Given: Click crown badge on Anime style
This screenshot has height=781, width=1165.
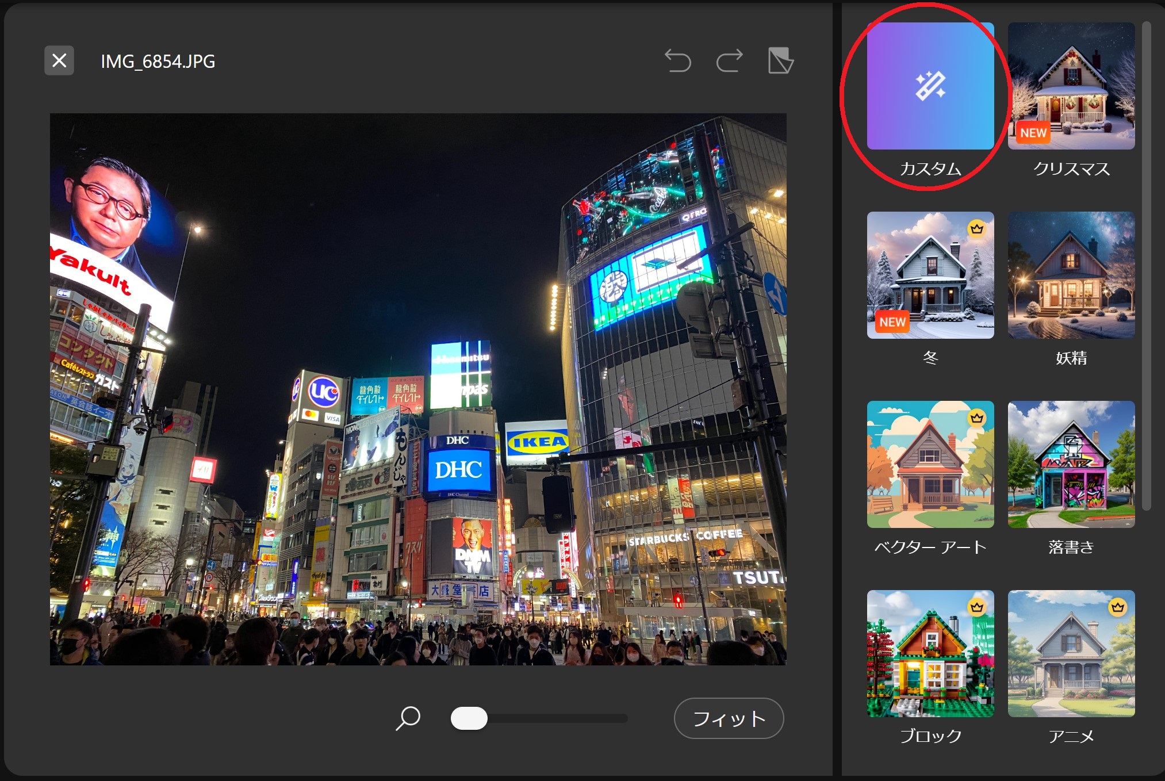Looking at the screenshot, I should click(x=1117, y=607).
